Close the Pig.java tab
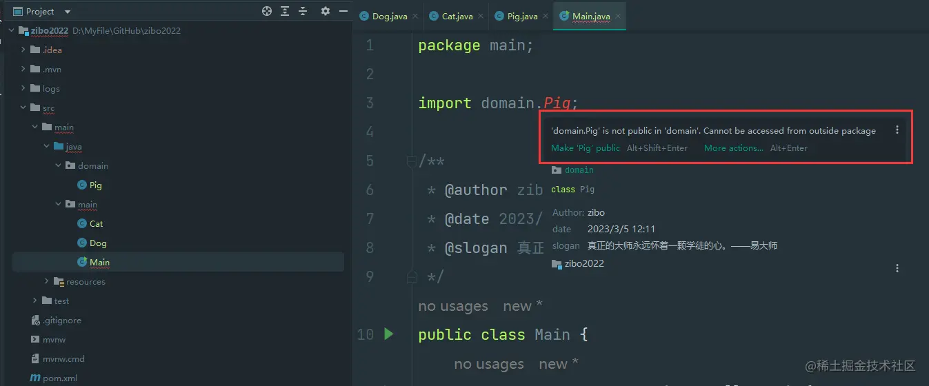 [x=546, y=17]
